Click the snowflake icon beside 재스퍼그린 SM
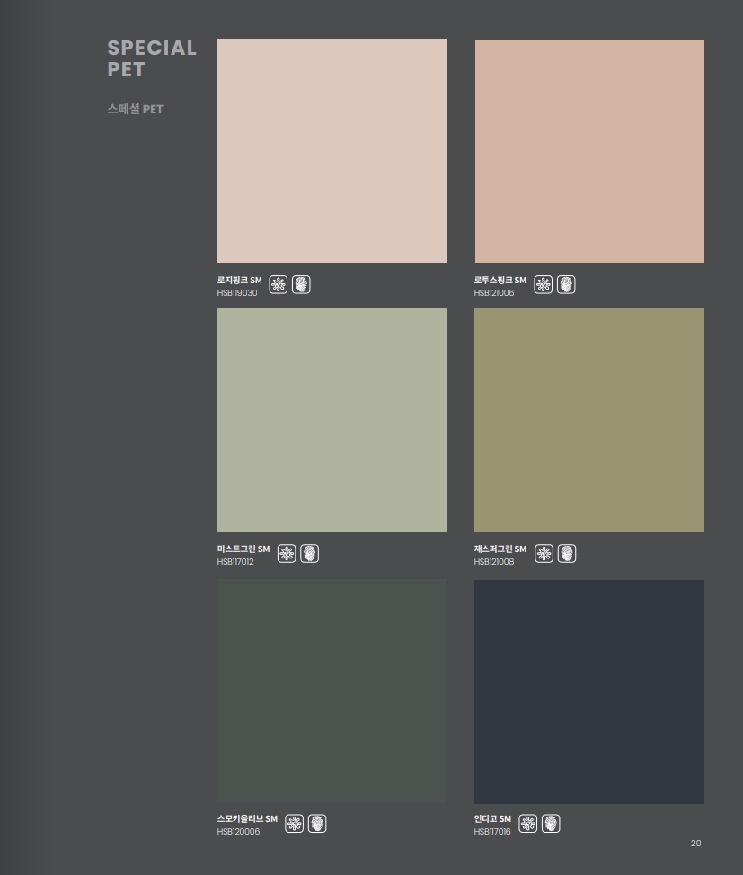 tap(544, 554)
